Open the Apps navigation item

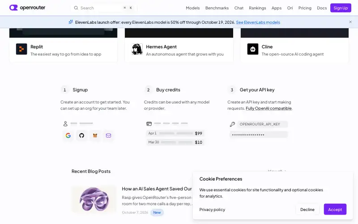click(276, 8)
